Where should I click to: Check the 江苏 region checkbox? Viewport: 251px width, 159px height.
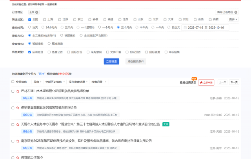(x=60, y=19)
